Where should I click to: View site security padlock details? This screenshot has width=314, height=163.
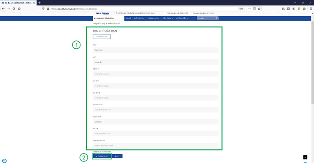48,9
